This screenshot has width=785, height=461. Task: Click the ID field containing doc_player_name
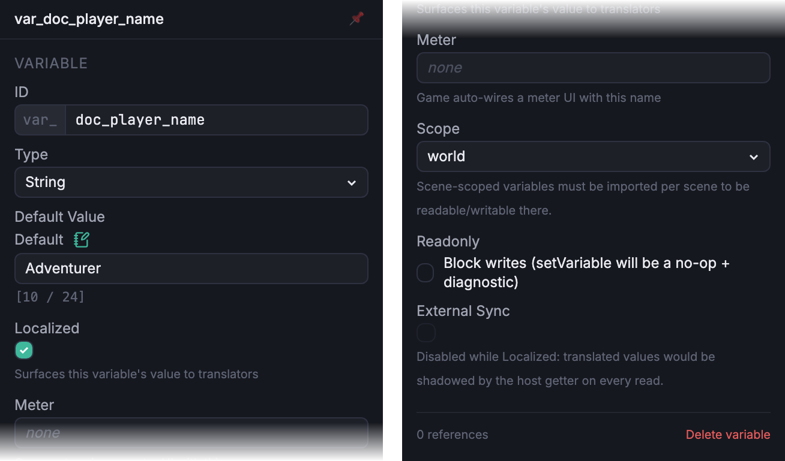217,120
